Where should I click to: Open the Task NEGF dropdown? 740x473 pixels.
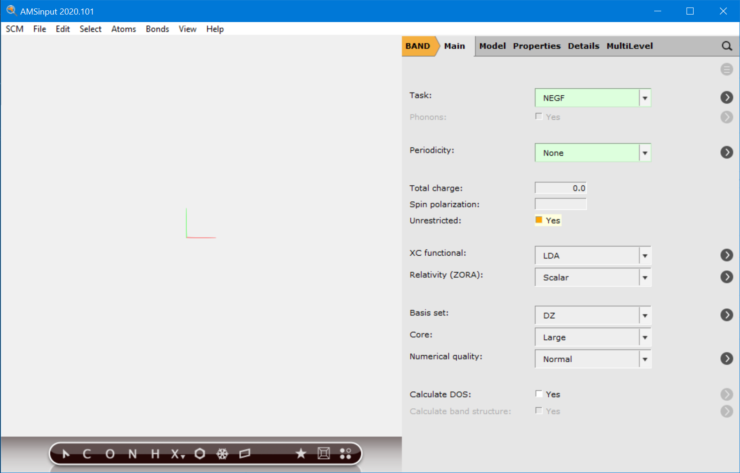tap(593, 98)
